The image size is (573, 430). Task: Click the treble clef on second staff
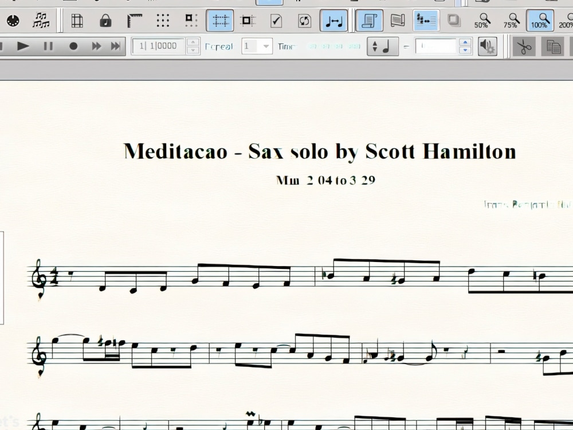[x=38, y=356]
